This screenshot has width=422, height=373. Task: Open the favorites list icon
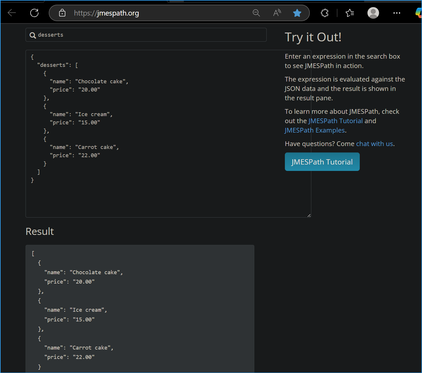pyautogui.click(x=349, y=13)
